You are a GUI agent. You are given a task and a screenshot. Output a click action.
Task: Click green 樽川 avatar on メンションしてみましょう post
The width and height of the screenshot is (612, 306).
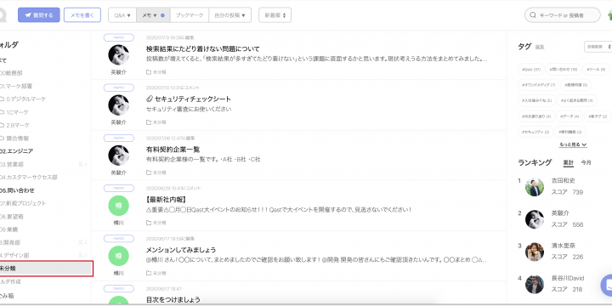point(119,256)
